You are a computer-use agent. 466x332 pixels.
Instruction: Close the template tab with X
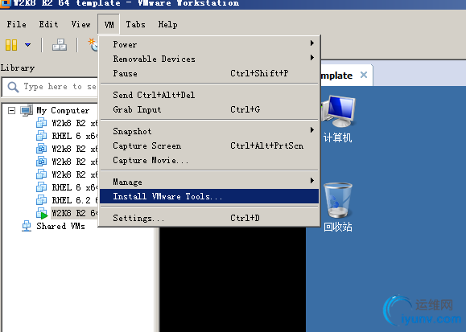coord(364,75)
